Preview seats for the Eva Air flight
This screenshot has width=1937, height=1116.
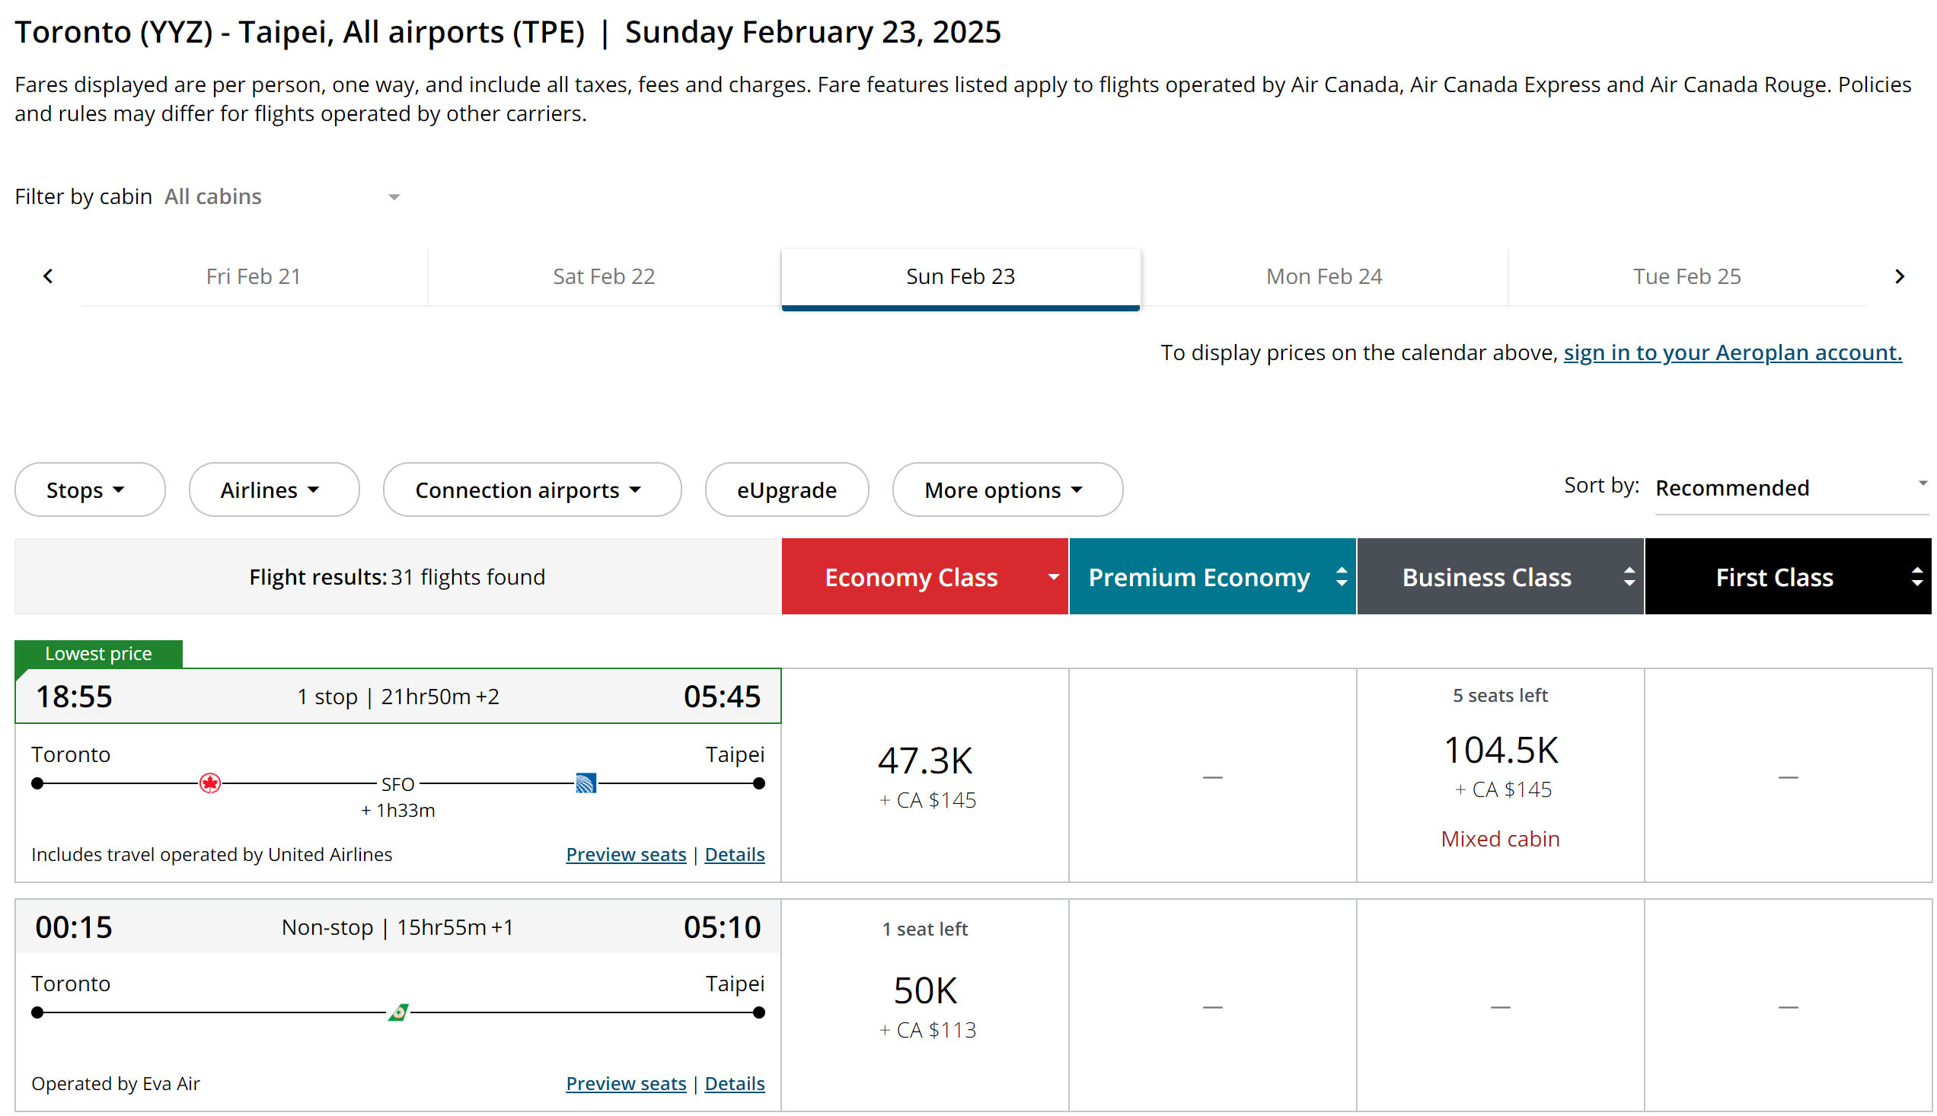[x=625, y=1083]
